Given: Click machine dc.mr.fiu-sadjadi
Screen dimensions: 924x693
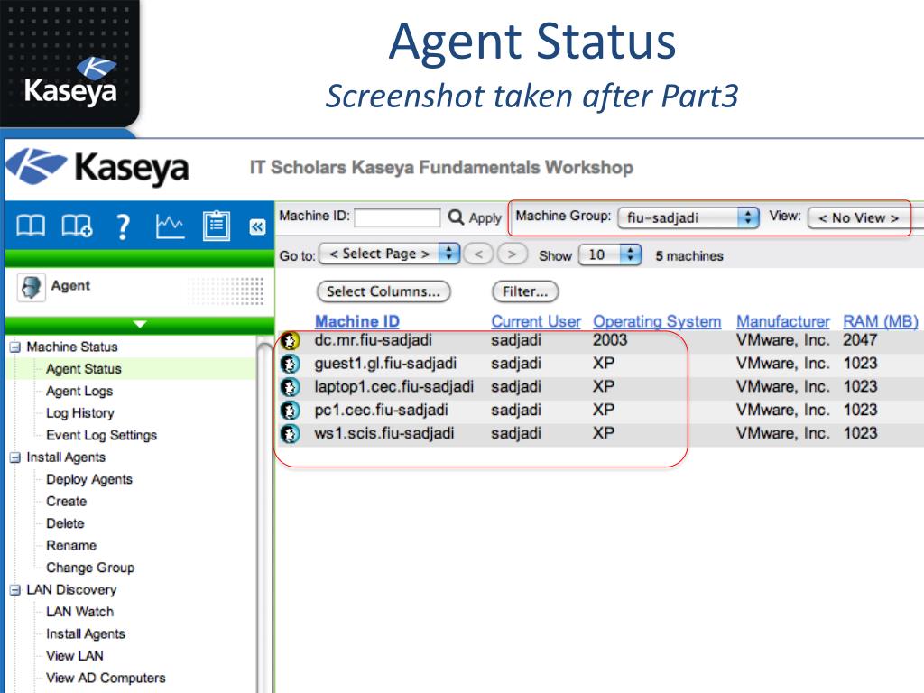Looking at the screenshot, I should [373, 340].
